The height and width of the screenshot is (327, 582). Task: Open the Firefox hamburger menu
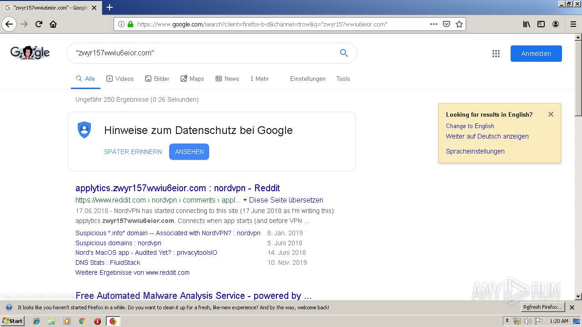[x=573, y=24]
